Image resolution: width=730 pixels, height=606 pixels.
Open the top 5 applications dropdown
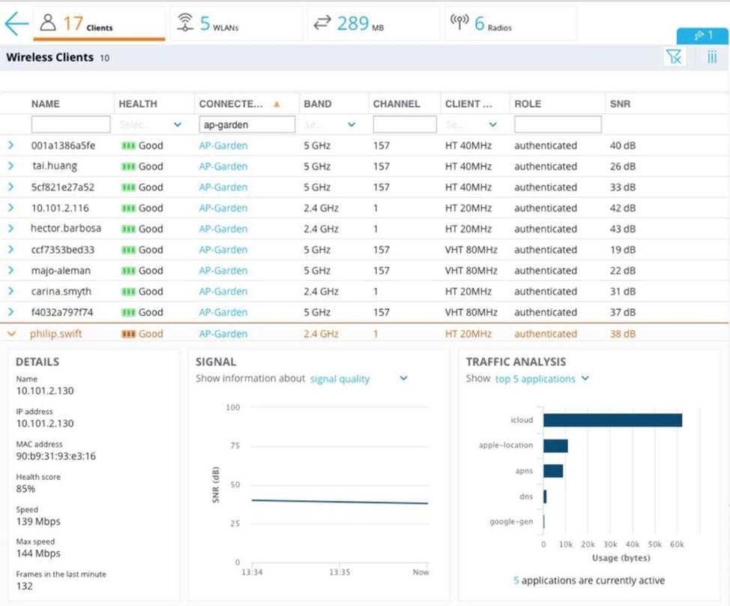point(585,379)
